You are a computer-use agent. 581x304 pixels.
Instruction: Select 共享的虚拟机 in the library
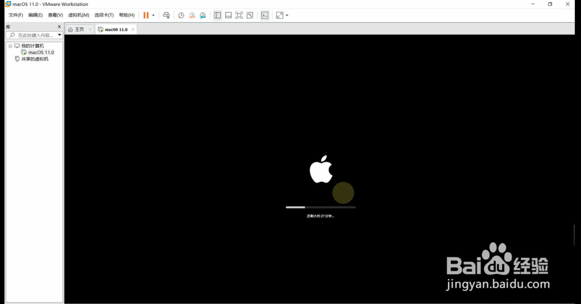point(32,59)
